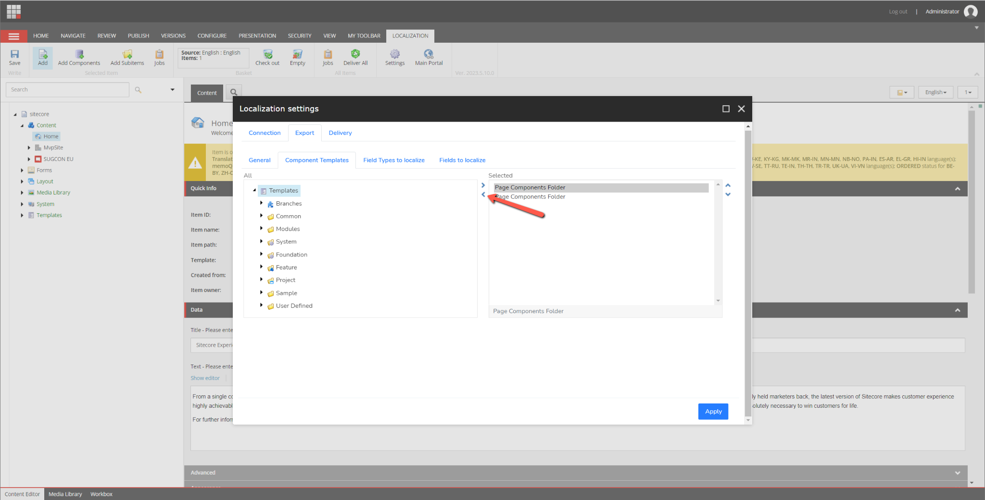The image size is (985, 500).
Task: Click the Log out link
Action: click(898, 12)
